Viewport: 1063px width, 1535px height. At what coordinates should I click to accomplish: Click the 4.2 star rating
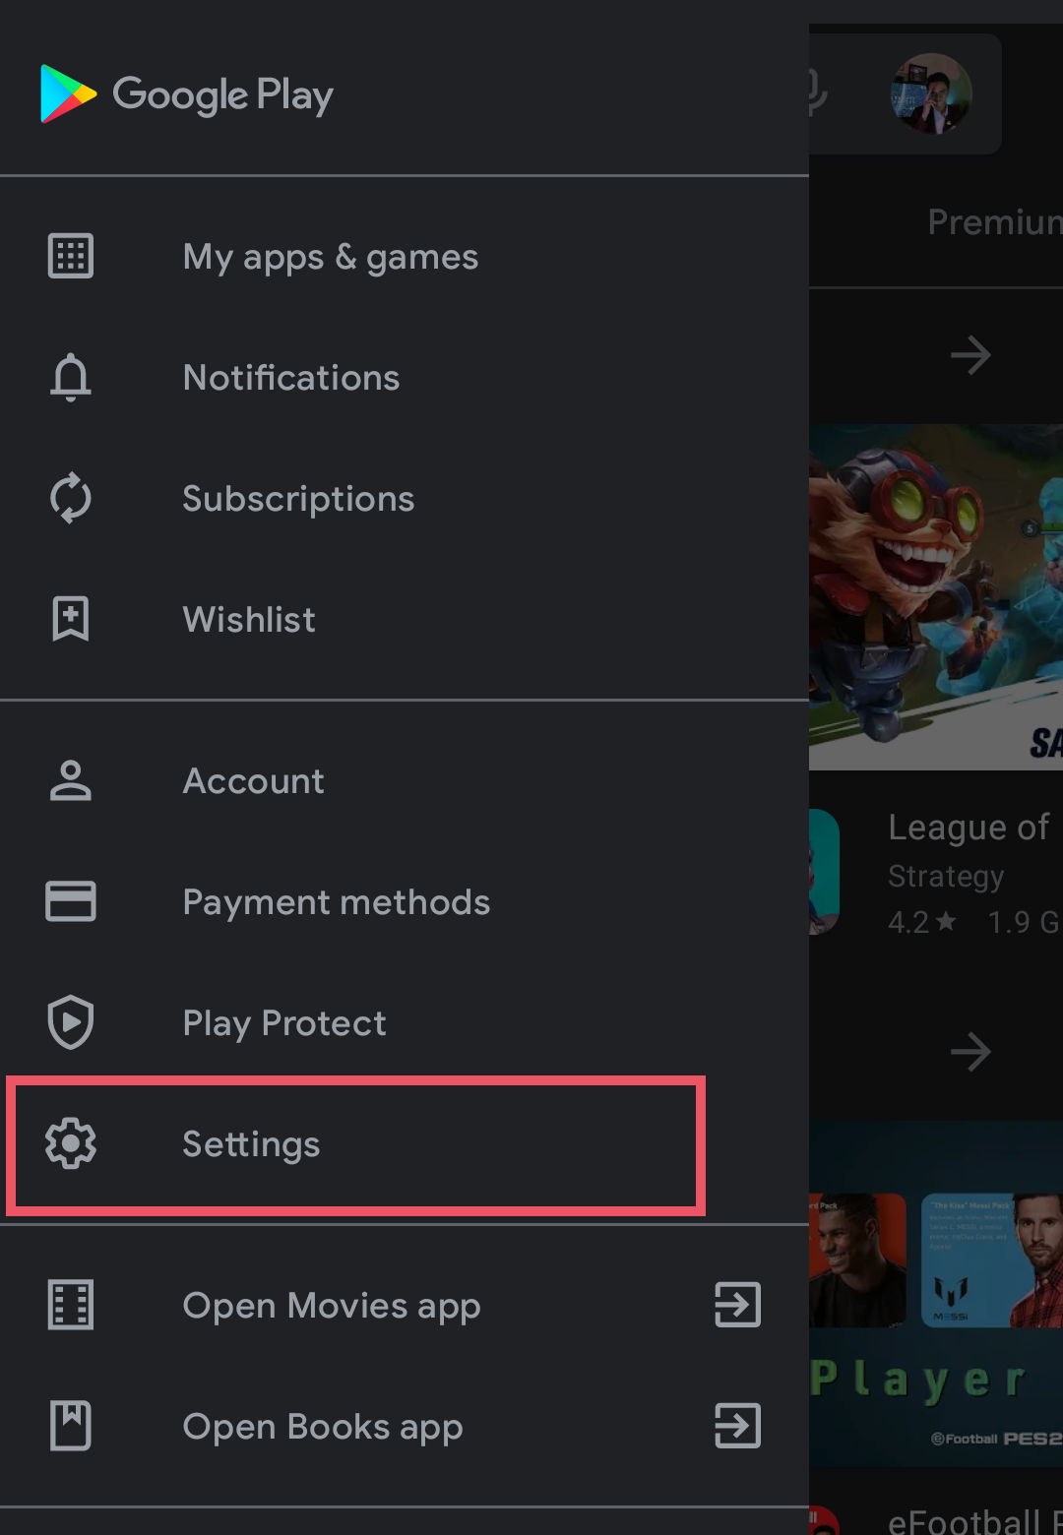pos(918,922)
